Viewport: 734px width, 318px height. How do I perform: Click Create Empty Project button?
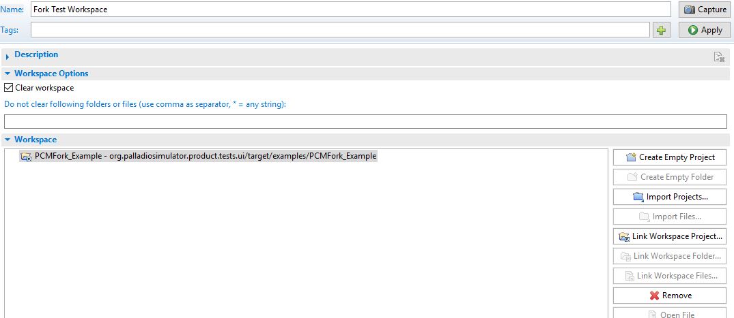670,157
